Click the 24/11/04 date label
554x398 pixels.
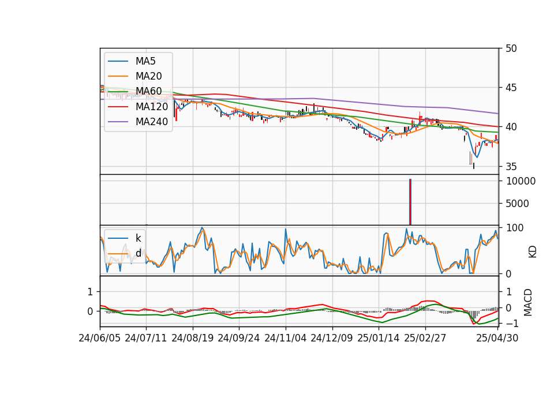pos(285,339)
